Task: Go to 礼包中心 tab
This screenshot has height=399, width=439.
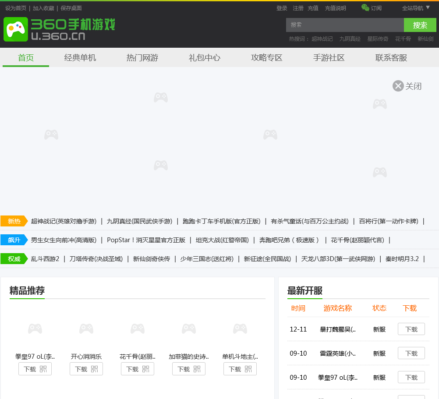Action: coord(204,58)
